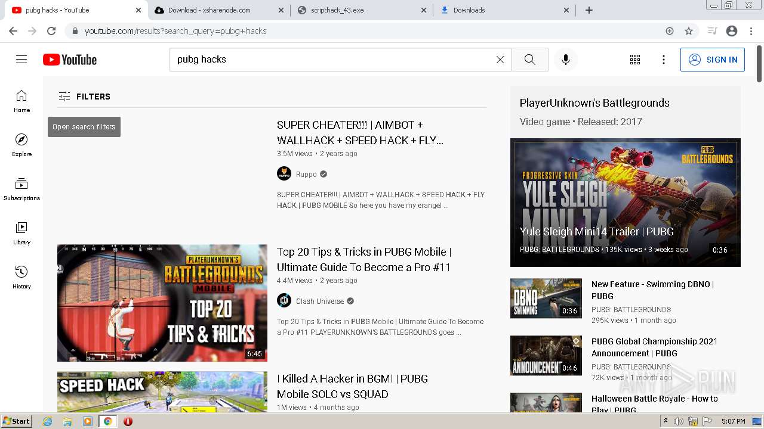Click the page vertical scrollbar
This screenshot has height=429, width=764.
coord(759,63)
